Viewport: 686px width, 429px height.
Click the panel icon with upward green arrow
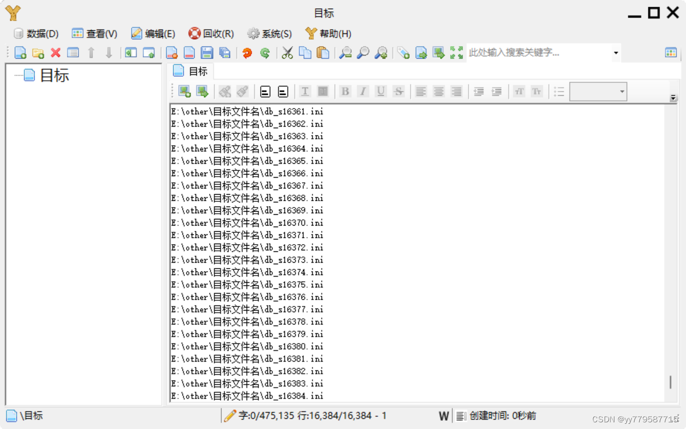pyautogui.click(x=149, y=53)
